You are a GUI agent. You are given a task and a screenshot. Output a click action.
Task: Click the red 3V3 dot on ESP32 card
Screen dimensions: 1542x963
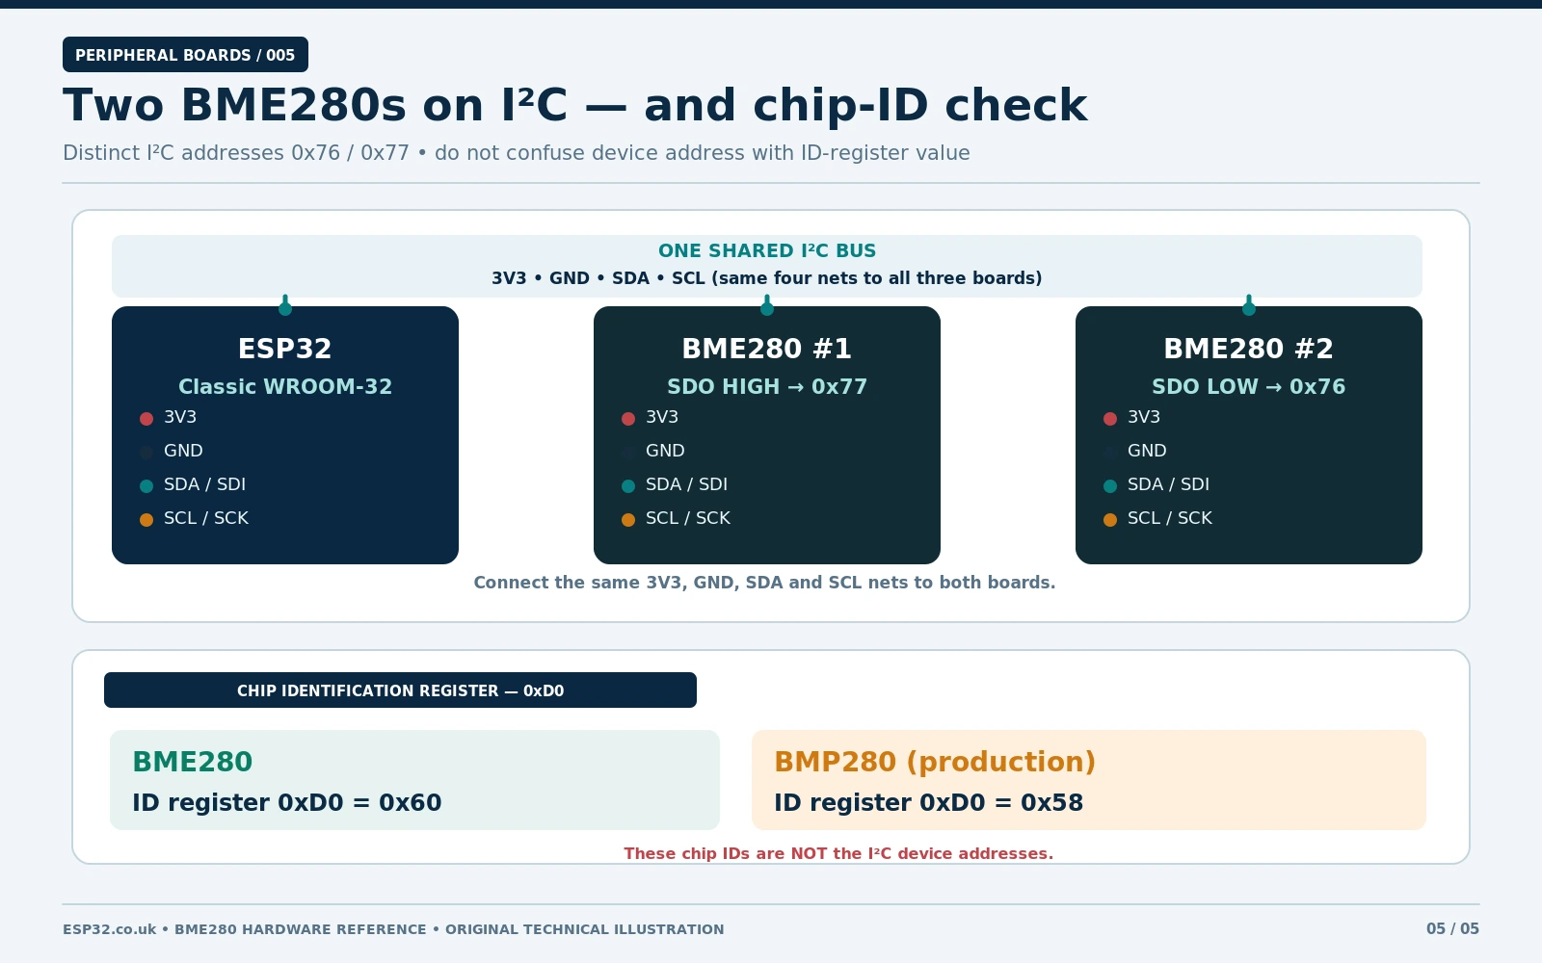point(146,419)
